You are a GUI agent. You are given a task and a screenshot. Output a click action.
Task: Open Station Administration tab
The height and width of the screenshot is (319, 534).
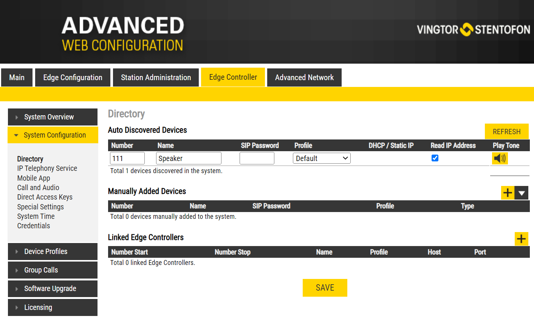tap(156, 77)
